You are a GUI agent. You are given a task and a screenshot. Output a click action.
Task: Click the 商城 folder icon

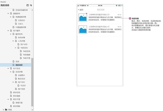coord(6,110)
